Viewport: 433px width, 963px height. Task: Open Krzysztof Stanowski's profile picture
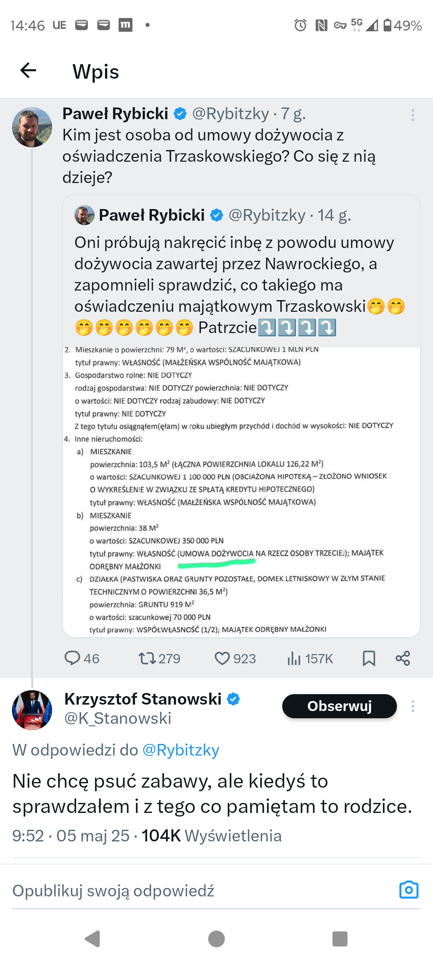[32, 710]
